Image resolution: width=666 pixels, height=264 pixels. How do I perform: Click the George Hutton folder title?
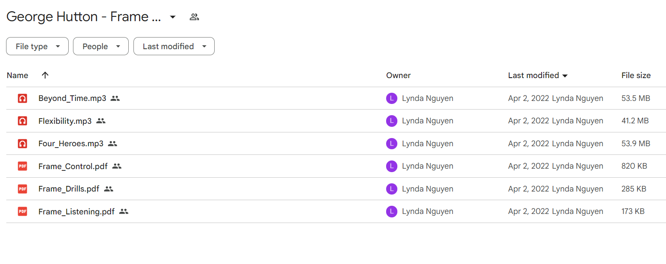tap(84, 17)
